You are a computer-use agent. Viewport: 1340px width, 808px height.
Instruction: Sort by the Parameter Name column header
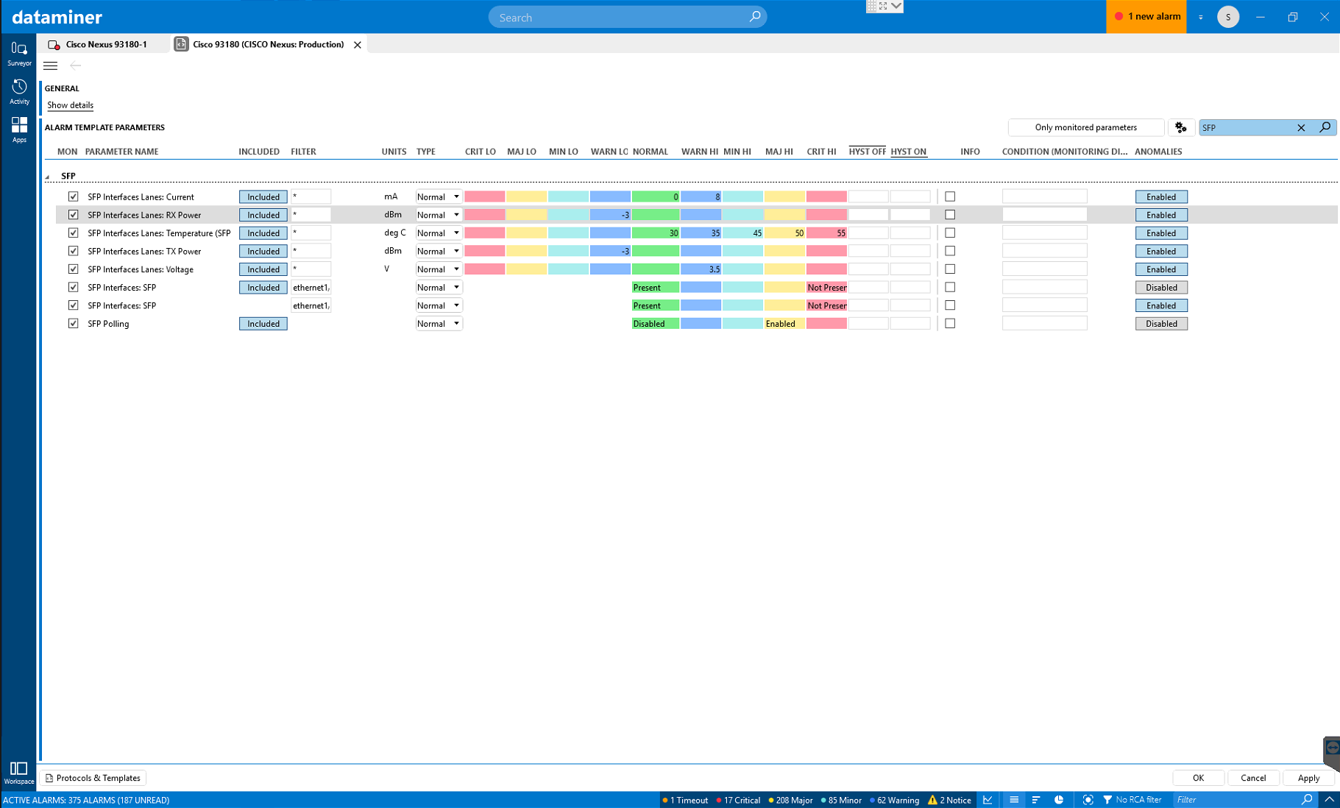[x=121, y=152]
